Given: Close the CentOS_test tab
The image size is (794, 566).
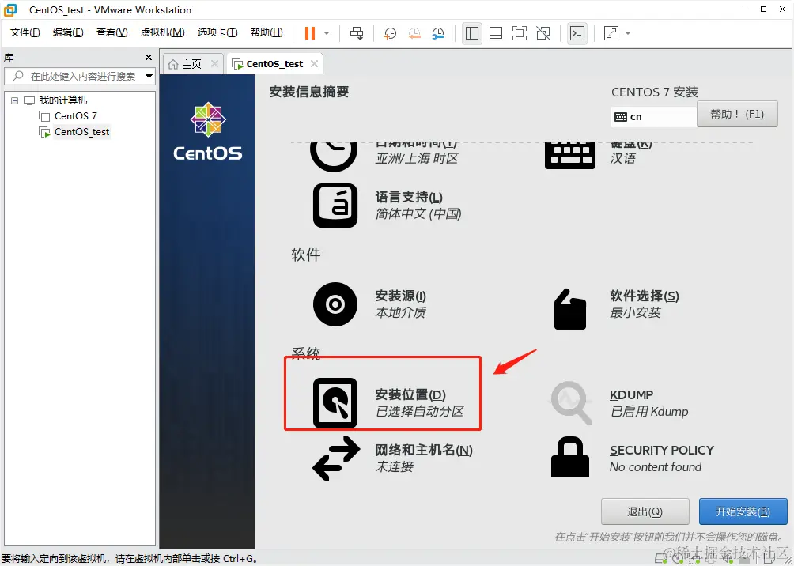Looking at the screenshot, I should pos(315,64).
